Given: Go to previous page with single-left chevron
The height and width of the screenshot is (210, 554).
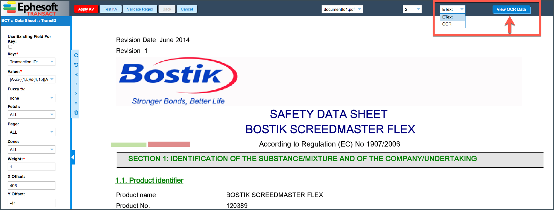Looking at the screenshot, I should [76, 84].
